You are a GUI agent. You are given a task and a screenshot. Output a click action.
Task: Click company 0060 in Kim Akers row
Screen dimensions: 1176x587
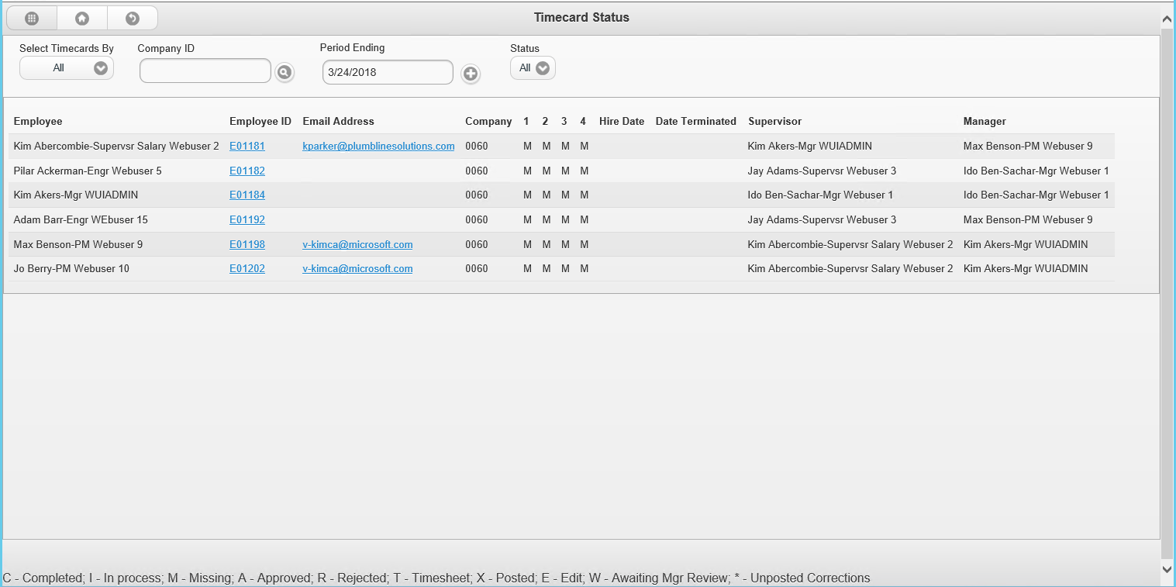pyautogui.click(x=477, y=195)
